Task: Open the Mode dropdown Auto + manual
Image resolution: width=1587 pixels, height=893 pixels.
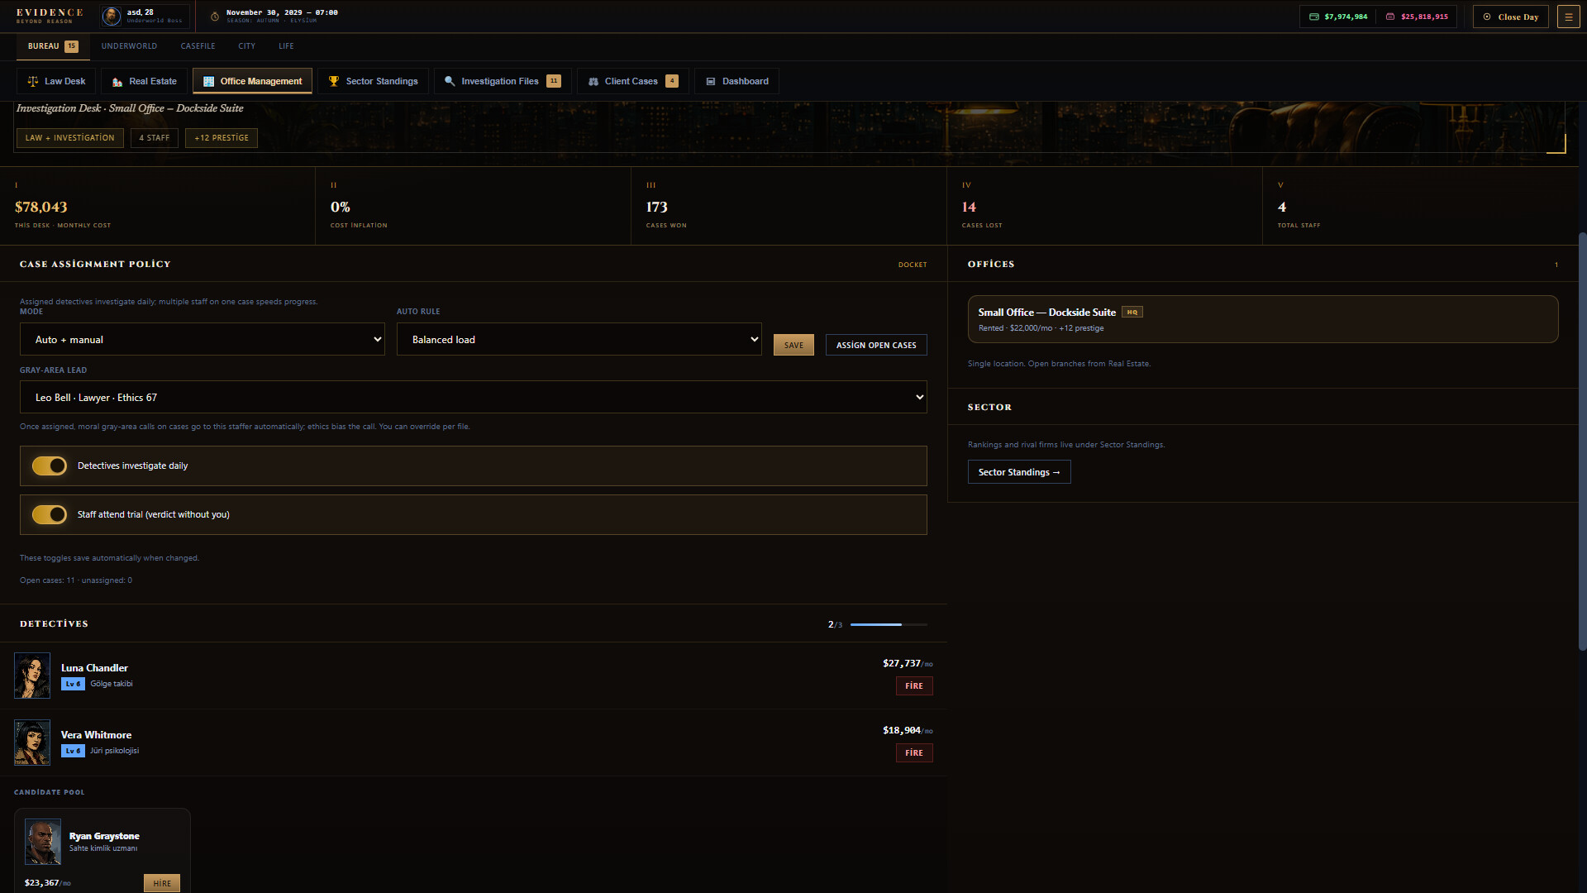Action: (x=203, y=339)
